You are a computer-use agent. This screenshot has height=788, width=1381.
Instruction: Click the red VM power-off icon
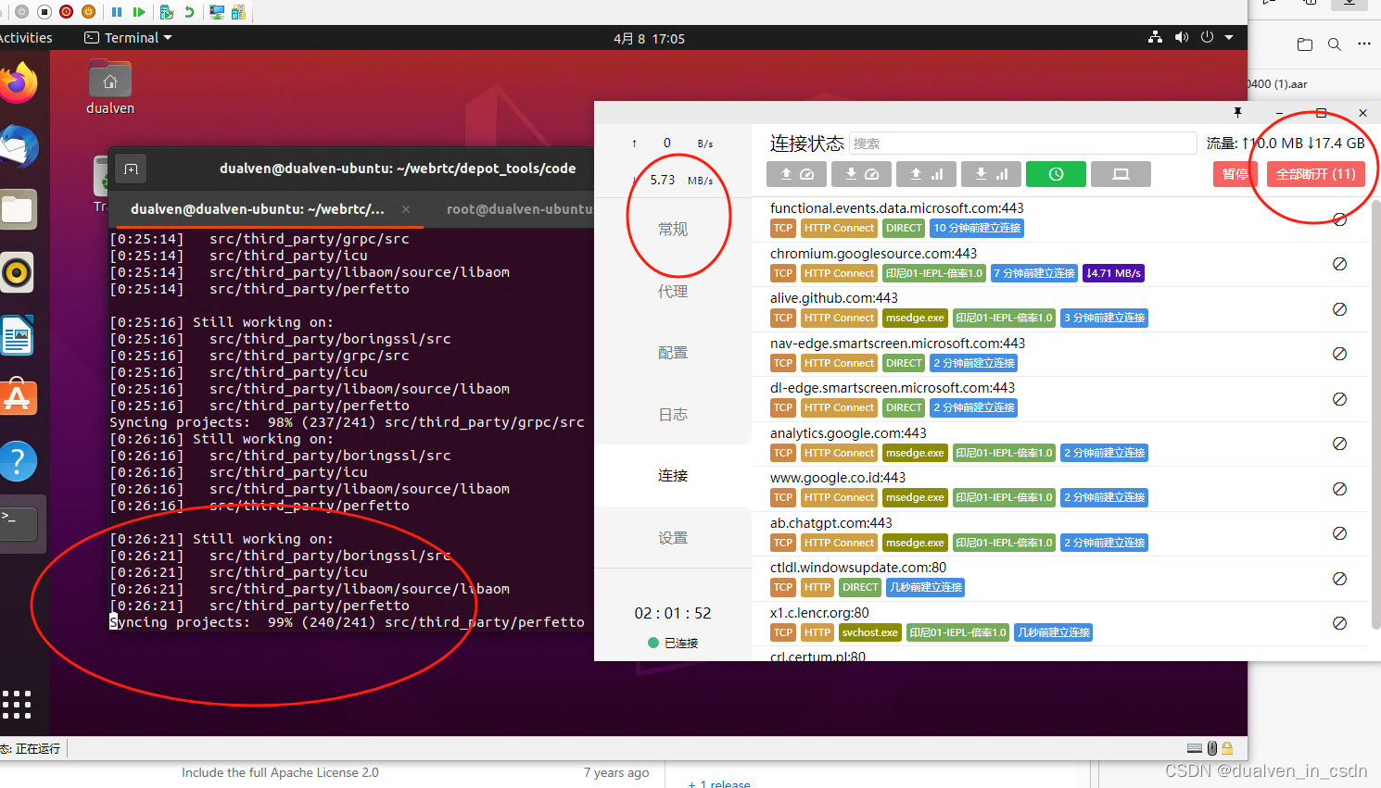pos(66,12)
